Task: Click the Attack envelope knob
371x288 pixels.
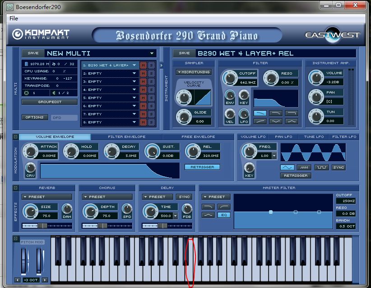Action: pyautogui.click(x=30, y=151)
